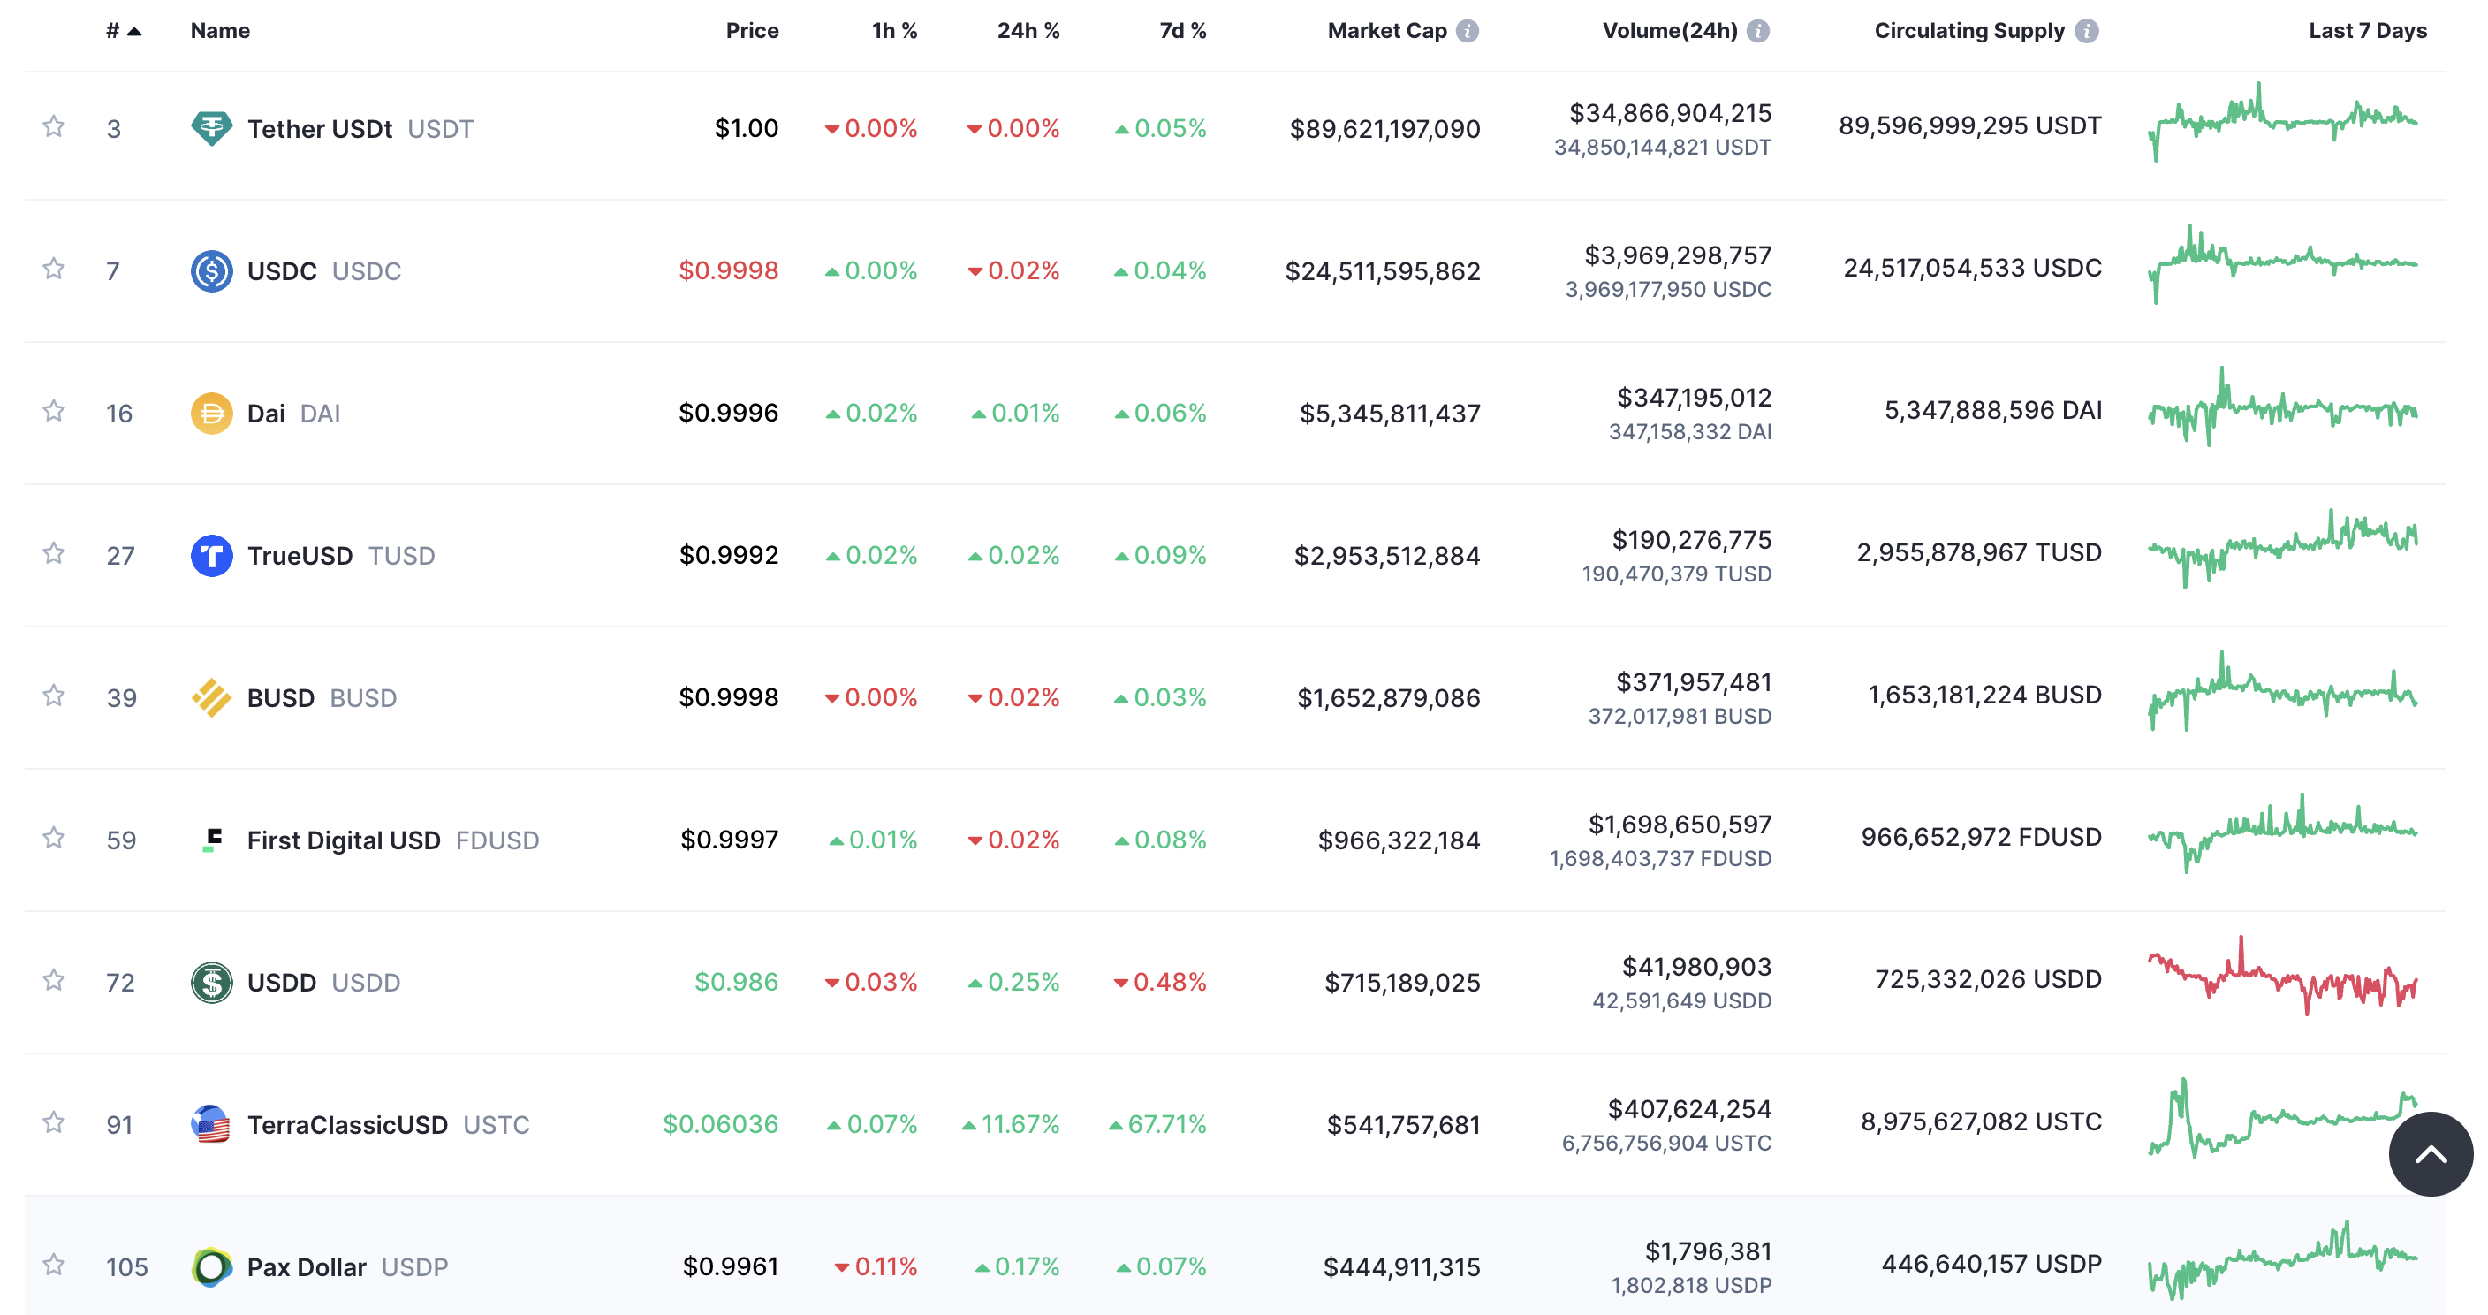Sort the table by 24h % column
The width and height of the screenshot is (2488, 1315).
[x=1028, y=31]
